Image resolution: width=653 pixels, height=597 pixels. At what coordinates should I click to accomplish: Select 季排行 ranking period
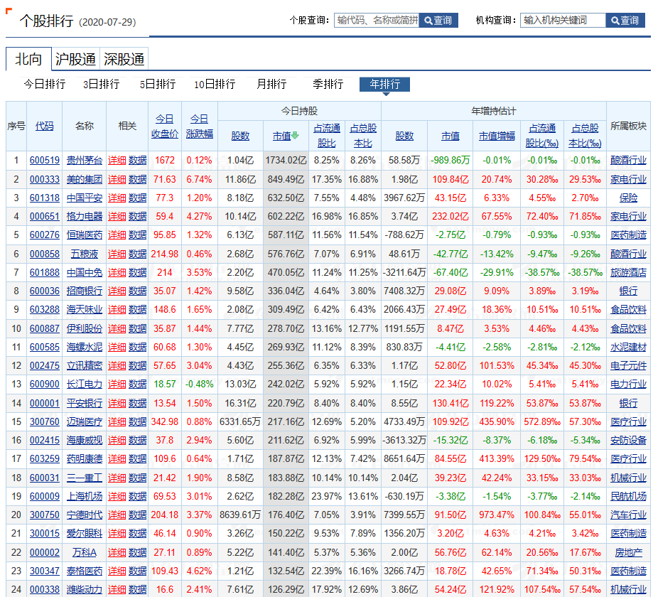coord(328,84)
